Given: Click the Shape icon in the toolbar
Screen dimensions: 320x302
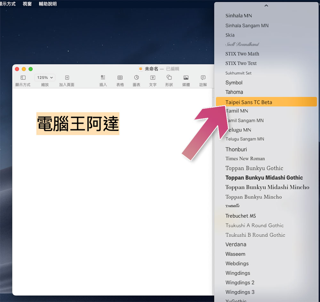Looking at the screenshot, I should [169, 77].
